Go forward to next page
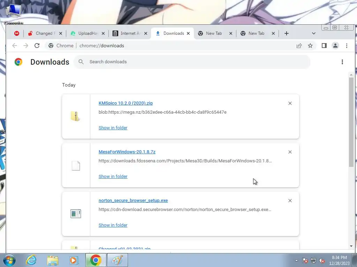The image size is (357, 267). (26, 46)
